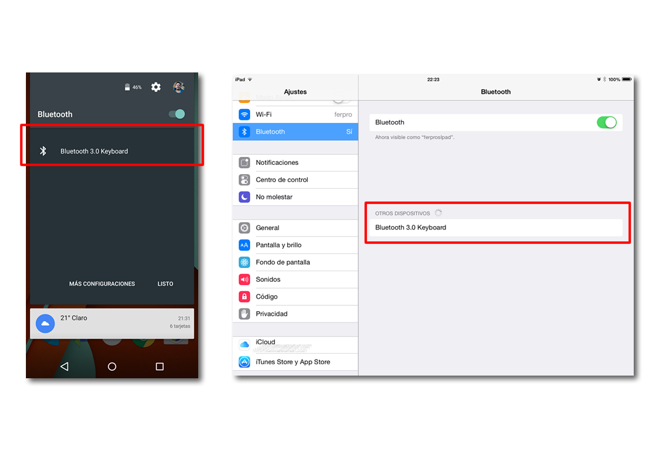
Task: Pair Bluetooth 3.0 Keyboard on Android
Action: 112,152
